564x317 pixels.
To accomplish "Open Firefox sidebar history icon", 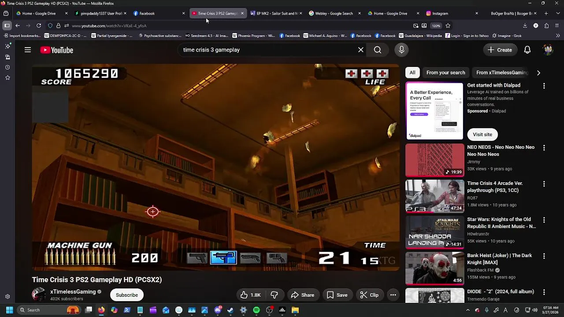I will pos(7,67).
